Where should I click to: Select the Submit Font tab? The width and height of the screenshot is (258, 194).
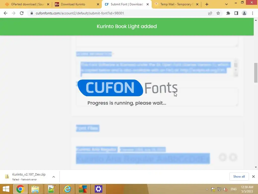127,4
